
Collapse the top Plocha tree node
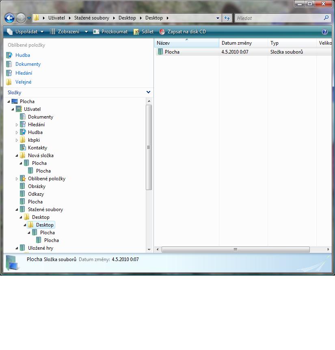(x=9, y=102)
